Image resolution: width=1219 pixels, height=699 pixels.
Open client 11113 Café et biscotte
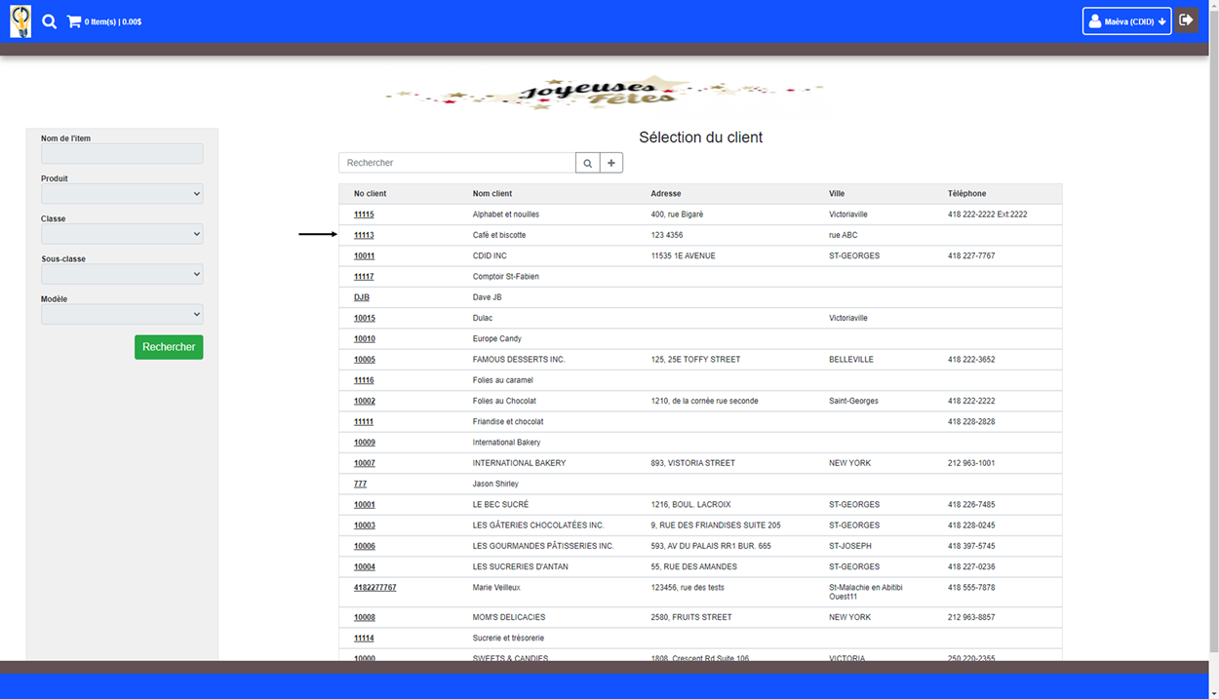coord(362,235)
